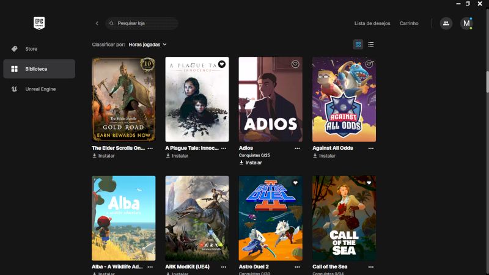489x275 pixels.
Task: Click the Astro Duel 2 title text
Action: (254, 267)
